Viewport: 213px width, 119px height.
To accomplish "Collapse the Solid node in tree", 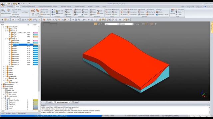I will click(x=6, y=39).
